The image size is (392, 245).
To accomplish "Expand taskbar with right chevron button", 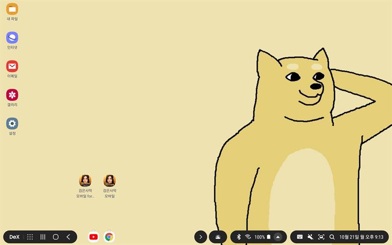I will (x=200, y=237).
